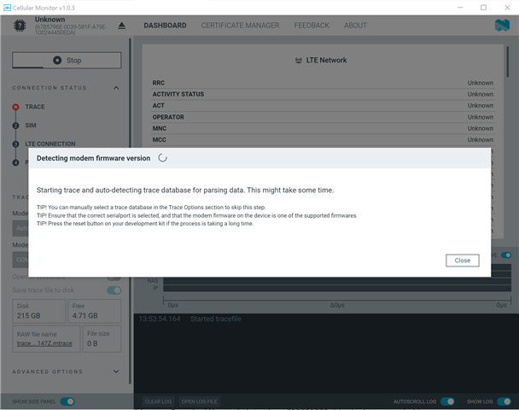Switch to the Feedback tab
The height and width of the screenshot is (410, 519).
tap(312, 26)
